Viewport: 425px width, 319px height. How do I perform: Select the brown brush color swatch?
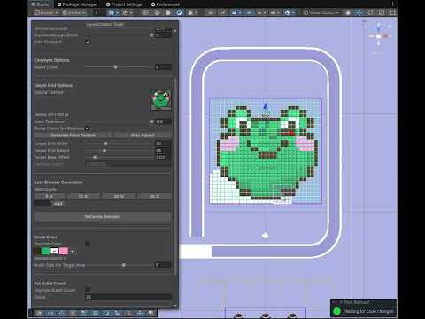pos(37,251)
